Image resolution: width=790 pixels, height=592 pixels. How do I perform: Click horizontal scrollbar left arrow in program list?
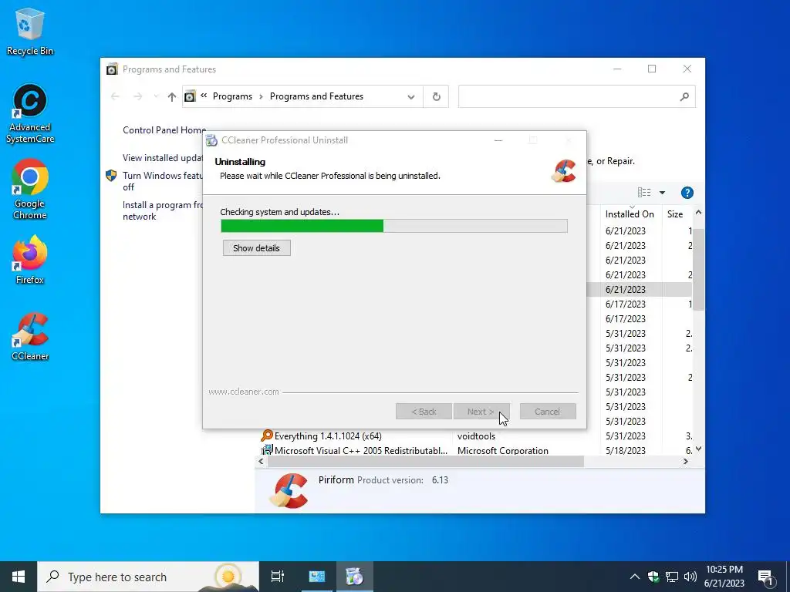pos(261,461)
